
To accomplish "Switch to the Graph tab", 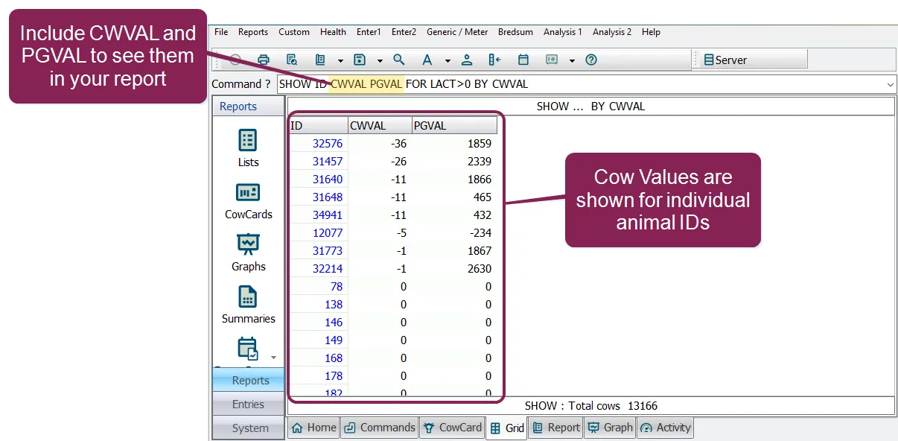I will pyautogui.click(x=610, y=428).
